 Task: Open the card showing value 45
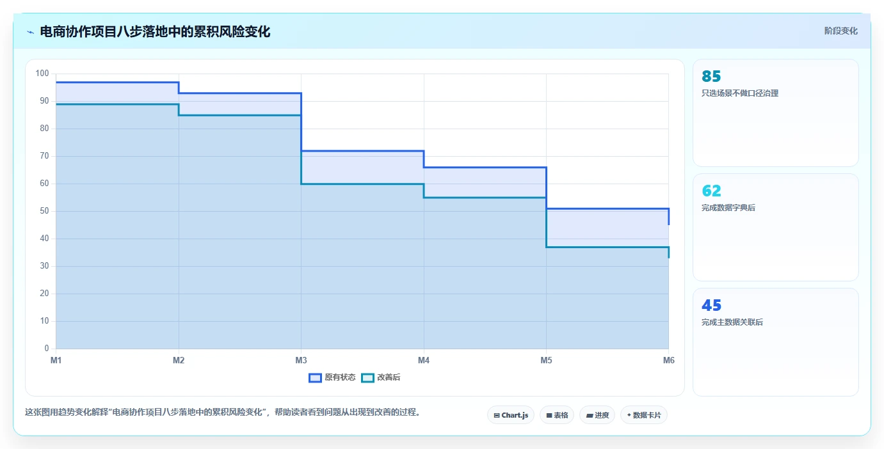click(x=775, y=342)
